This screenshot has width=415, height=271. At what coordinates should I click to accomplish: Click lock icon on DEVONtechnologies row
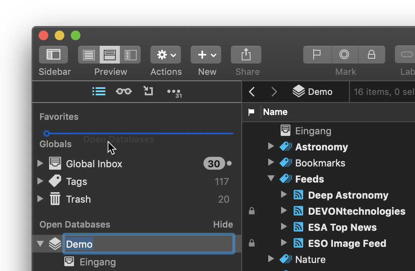pos(252,211)
